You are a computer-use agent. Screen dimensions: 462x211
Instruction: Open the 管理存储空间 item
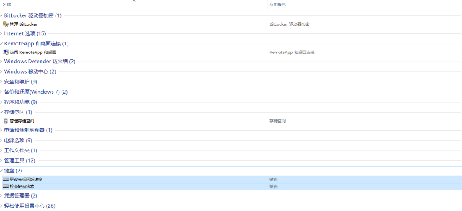[22, 121]
